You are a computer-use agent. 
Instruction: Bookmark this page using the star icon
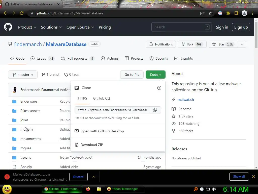coord(210,13)
